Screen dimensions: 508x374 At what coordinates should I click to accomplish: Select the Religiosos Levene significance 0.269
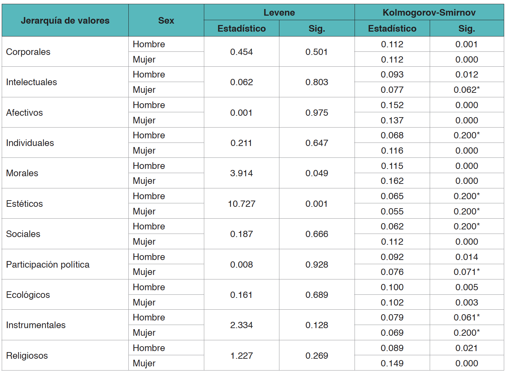click(317, 356)
